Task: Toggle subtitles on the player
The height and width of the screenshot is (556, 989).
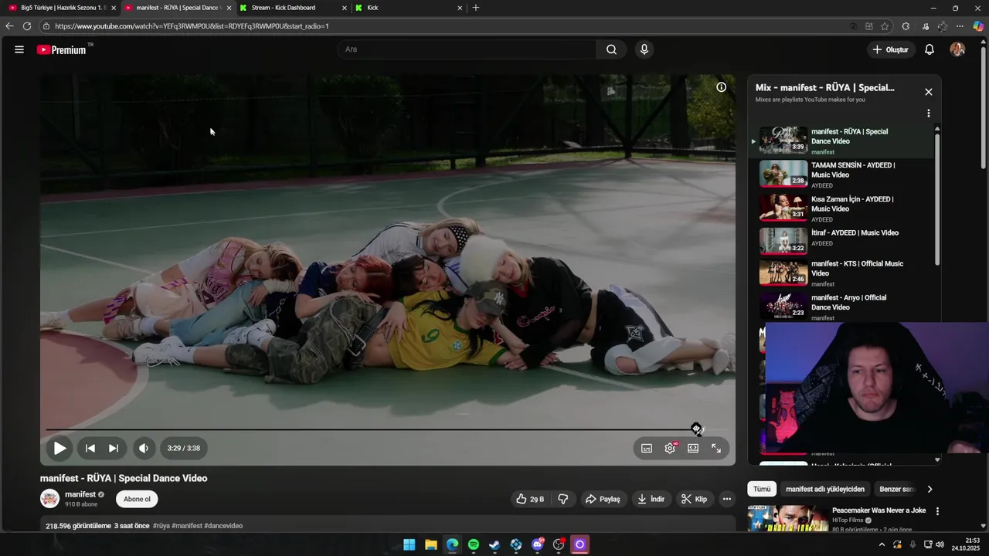Action: 647,448
